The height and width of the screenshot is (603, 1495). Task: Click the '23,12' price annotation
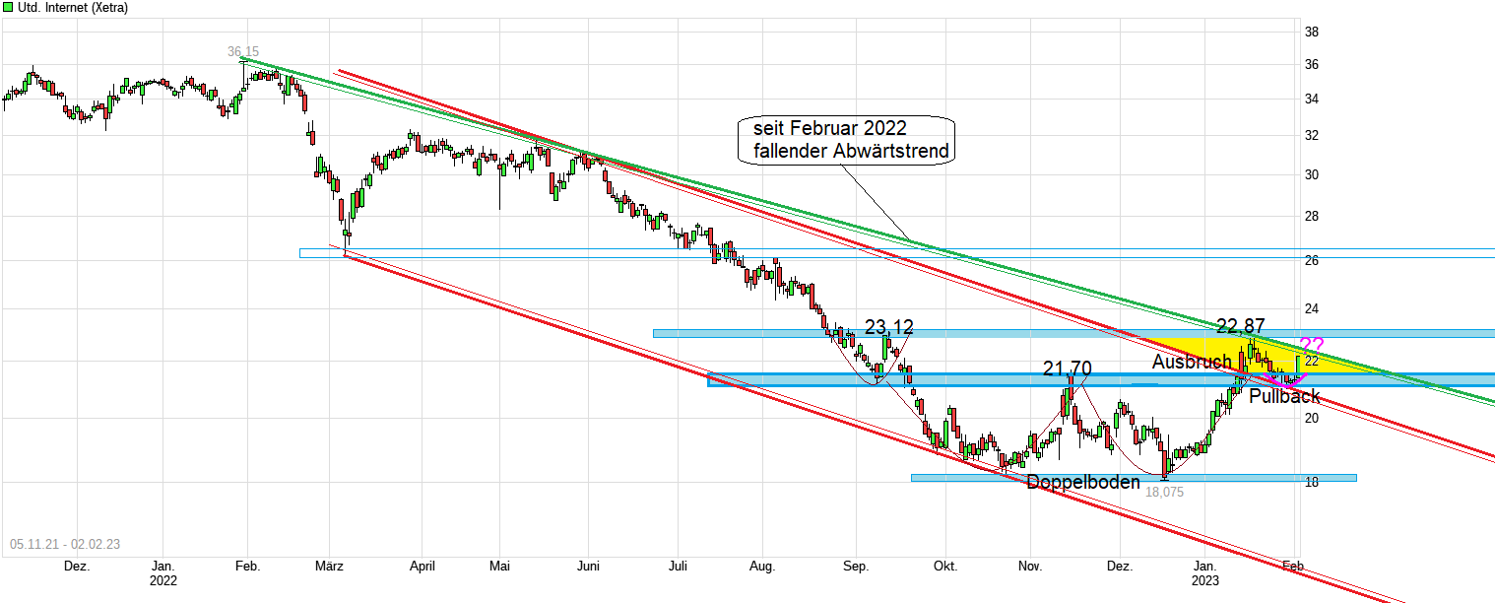[x=888, y=326]
